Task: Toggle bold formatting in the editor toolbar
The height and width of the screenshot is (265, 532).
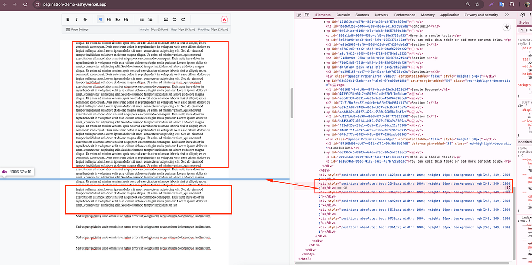Action: (68, 19)
